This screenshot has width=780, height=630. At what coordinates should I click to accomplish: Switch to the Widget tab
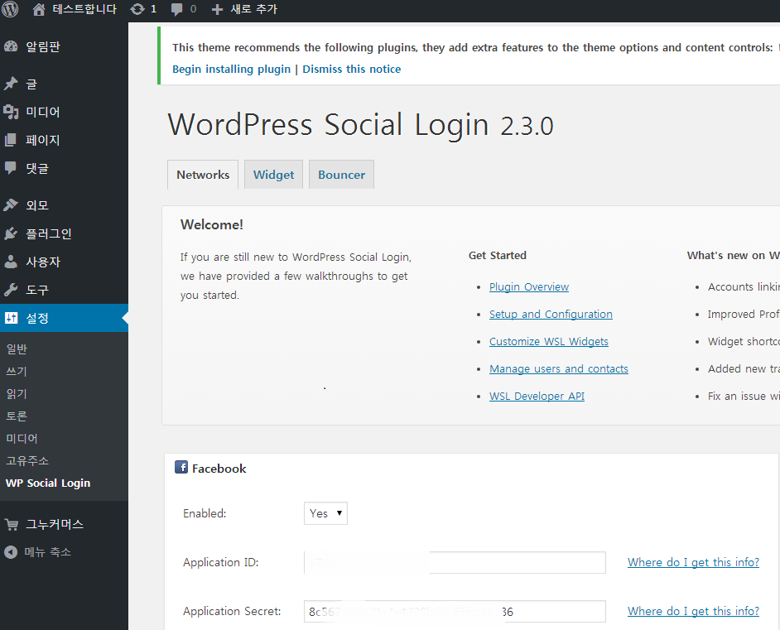(273, 175)
